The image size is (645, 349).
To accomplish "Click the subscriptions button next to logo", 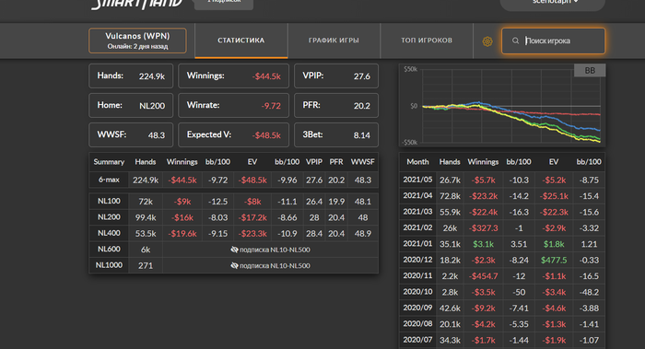I will (x=224, y=4).
